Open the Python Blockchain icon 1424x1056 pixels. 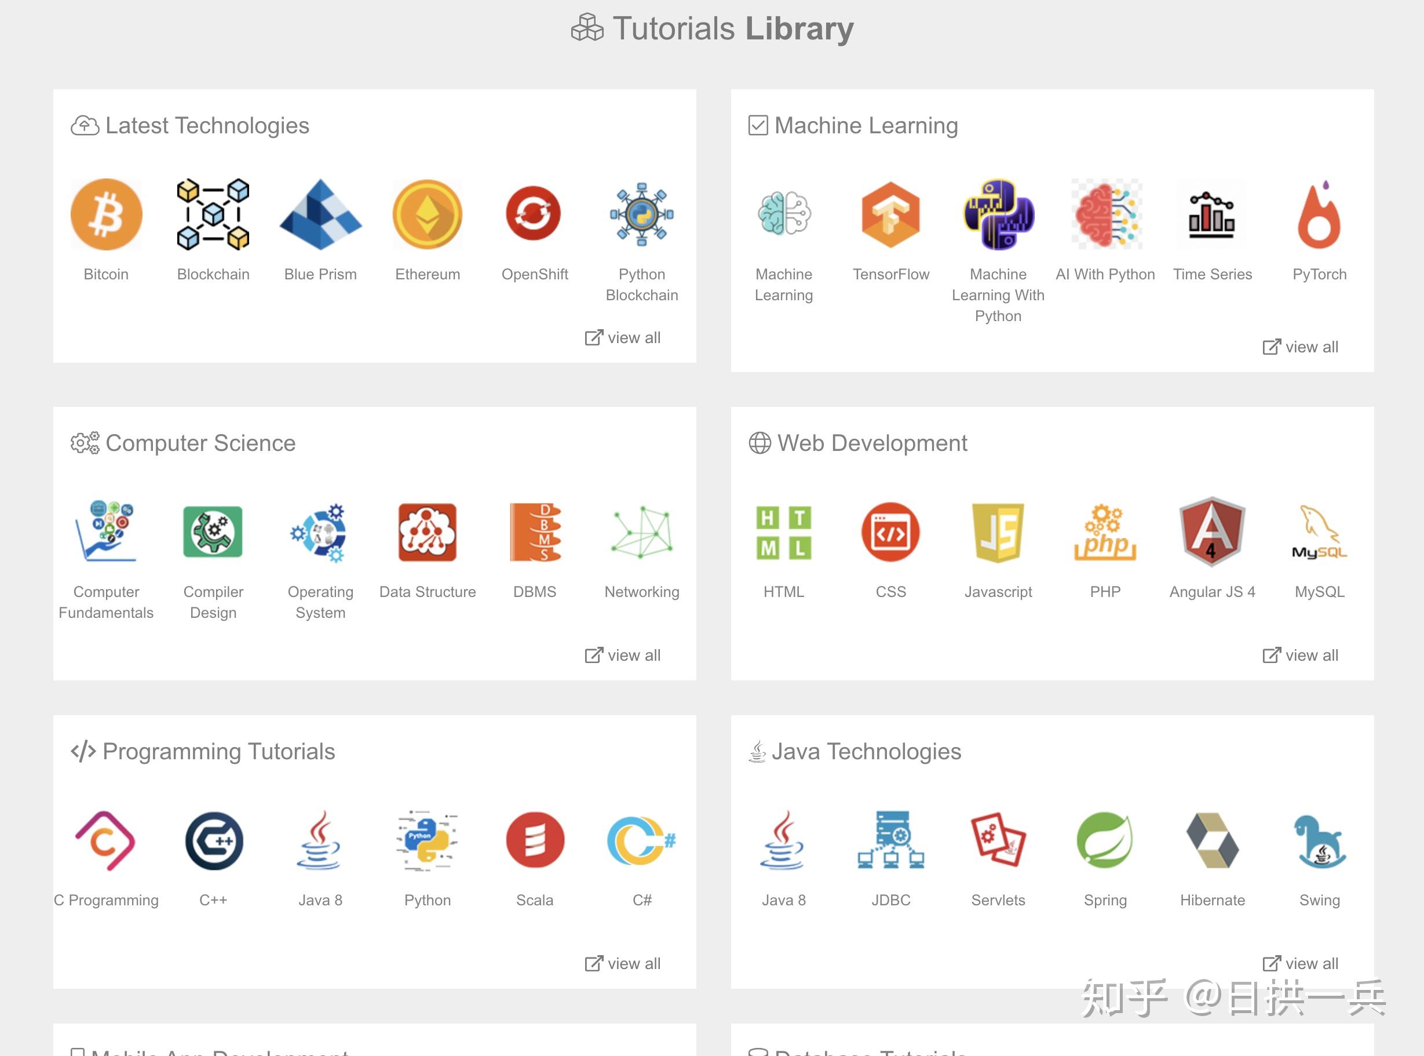pos(641,214)
